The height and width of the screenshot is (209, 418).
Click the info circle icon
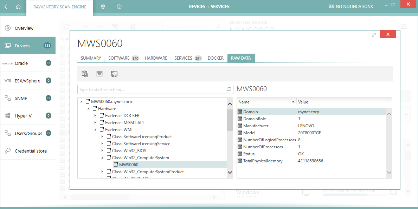[119, 7]
